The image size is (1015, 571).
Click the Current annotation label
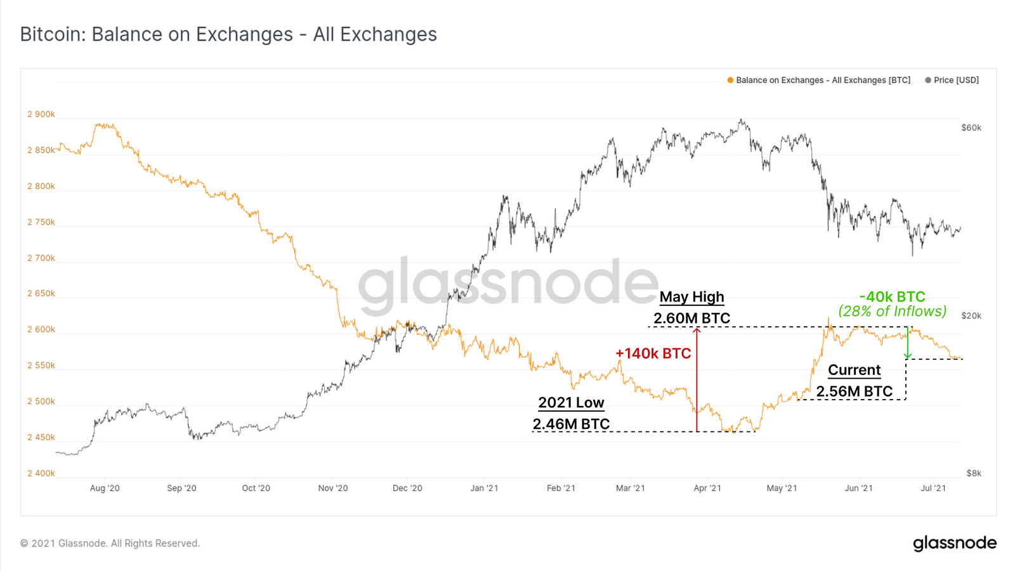point(854,371)
